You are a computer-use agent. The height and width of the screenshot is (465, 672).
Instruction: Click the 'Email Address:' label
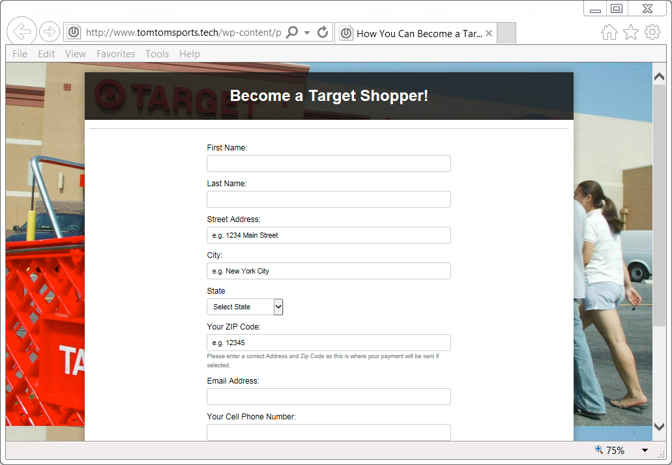pyautogui.click(x=233, y=380)
